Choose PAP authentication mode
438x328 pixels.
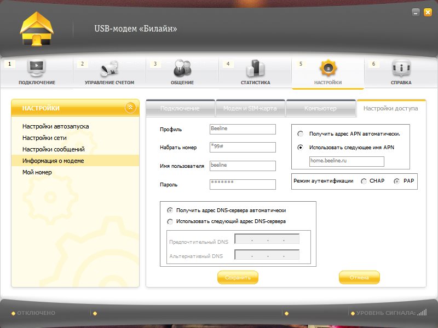point(396,181)
